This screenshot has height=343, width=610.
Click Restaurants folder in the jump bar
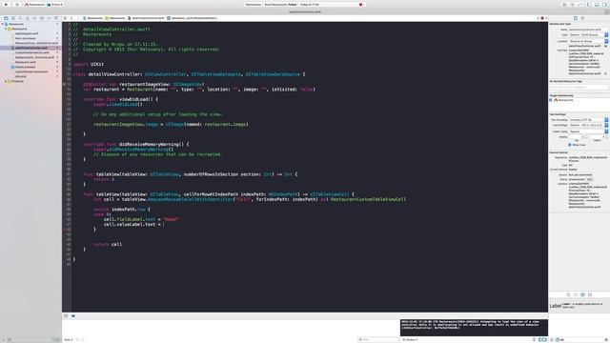pyautogui.click(x=115, y=18)
